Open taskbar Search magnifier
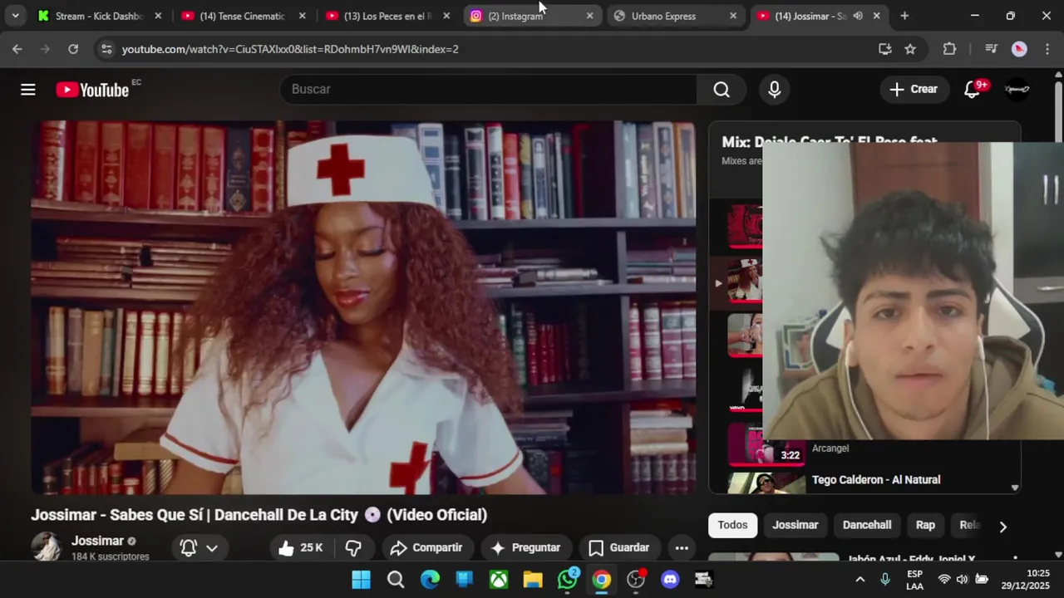Image resolution: width=1064 pixels, height=598 pixels. coord(396,580)
